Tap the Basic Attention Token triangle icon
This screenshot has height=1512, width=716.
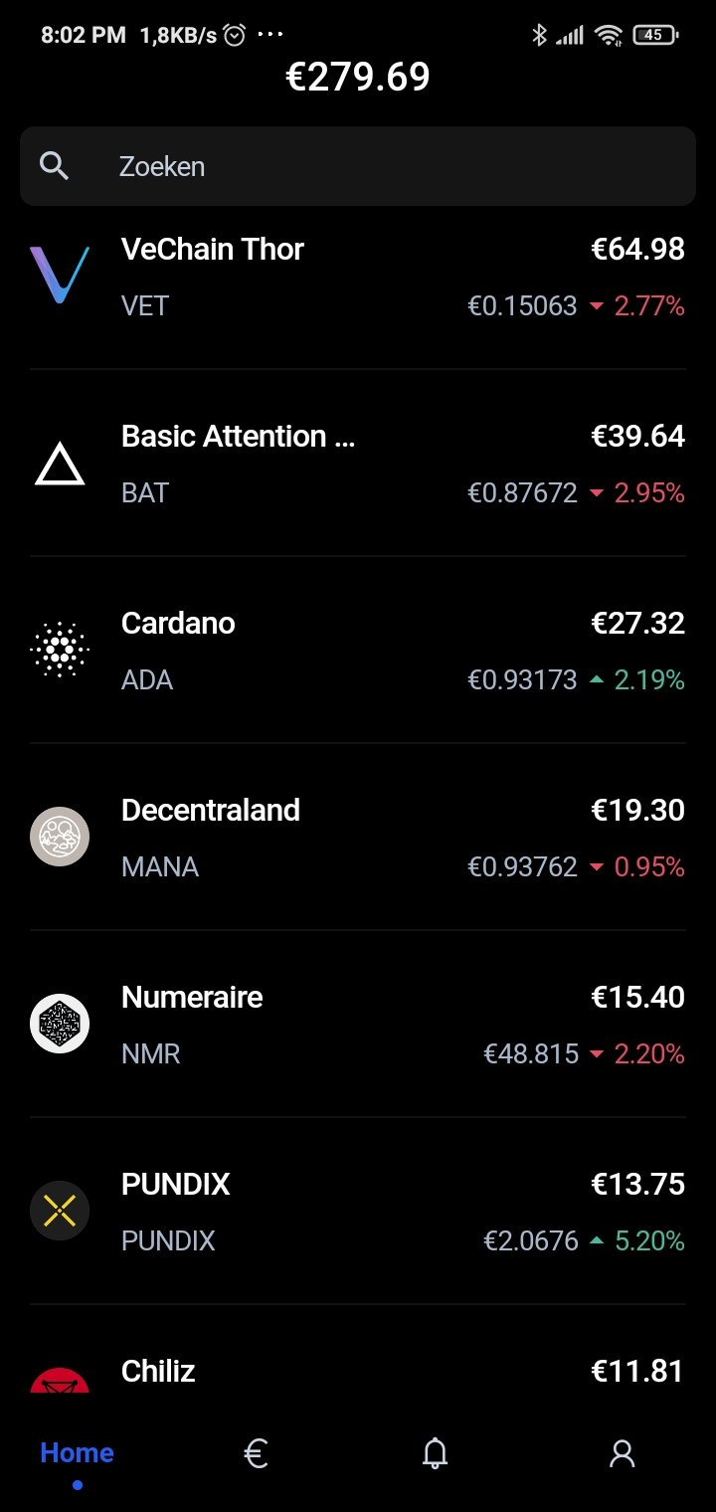tap(60, 464)
